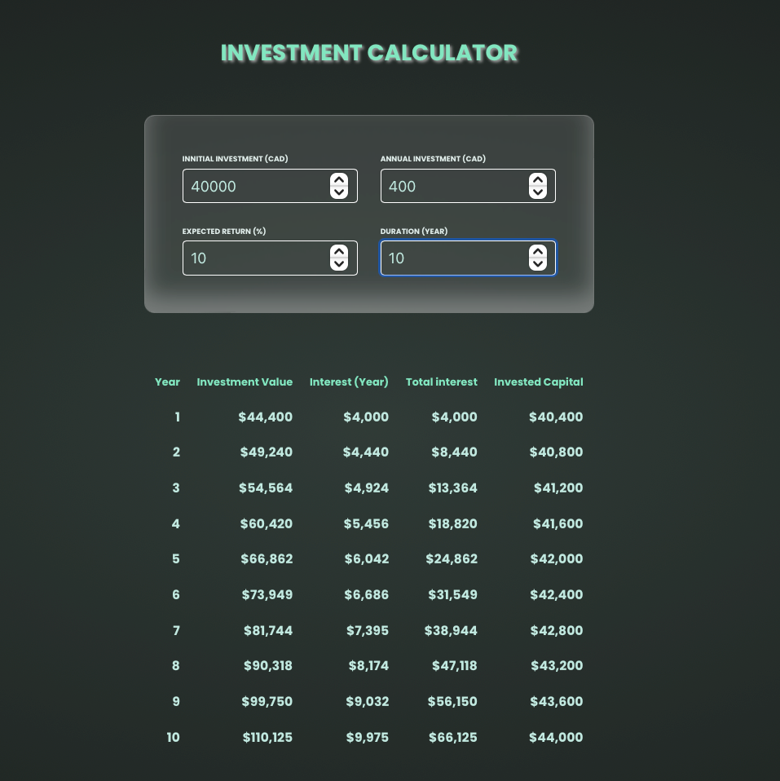The width and height of the screenshot is (780, 781).
Task: Click the Year column header
Action: tap(167, 382)
